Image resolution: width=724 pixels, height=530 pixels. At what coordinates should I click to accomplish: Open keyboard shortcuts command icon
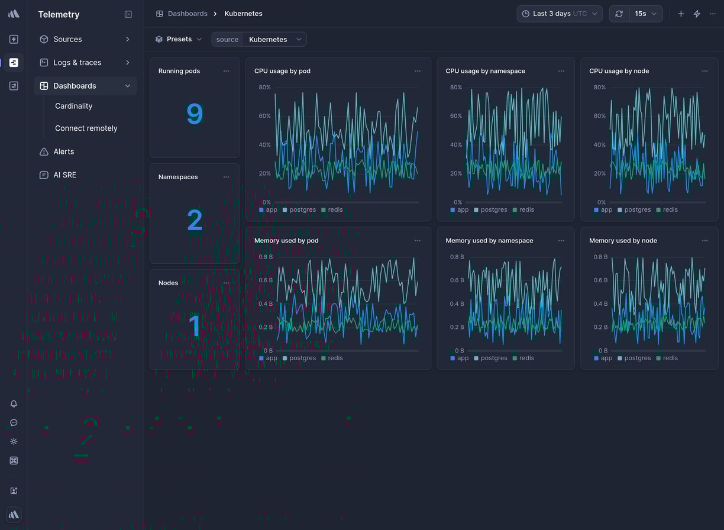(x=14, y=460)
